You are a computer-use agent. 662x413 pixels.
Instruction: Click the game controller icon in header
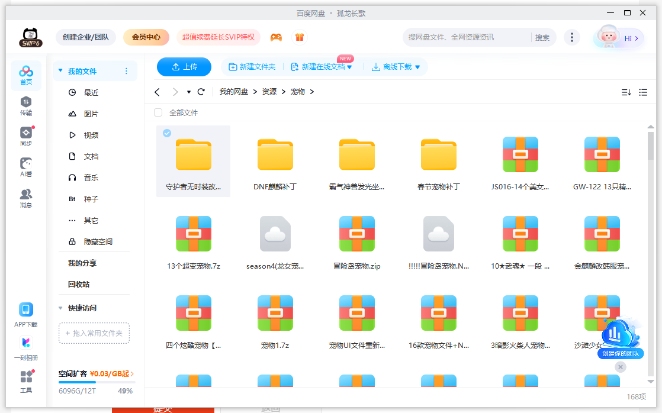pos(276,37)
